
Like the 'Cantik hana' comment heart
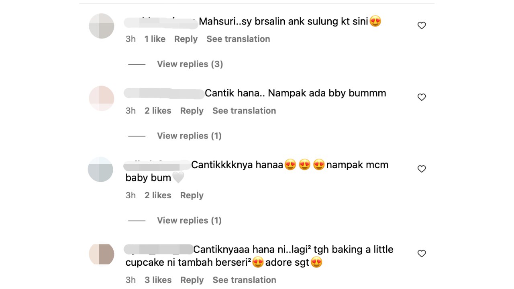pos(421,97)
